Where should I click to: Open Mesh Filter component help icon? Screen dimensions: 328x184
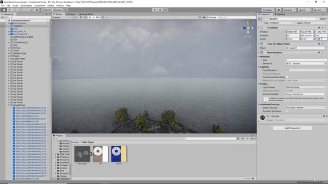tap(319, 44)
